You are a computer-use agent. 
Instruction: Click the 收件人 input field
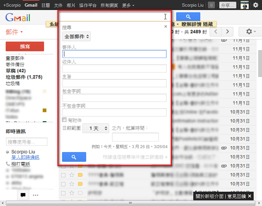pyautogui.click(x=114, y=68)
